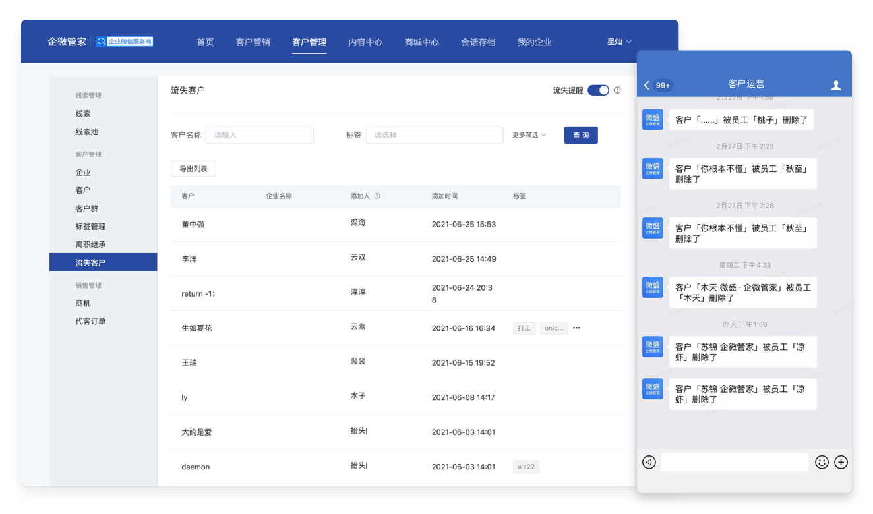Click the voice input icon in chat
Screen dimensions: 873x514
649,462
